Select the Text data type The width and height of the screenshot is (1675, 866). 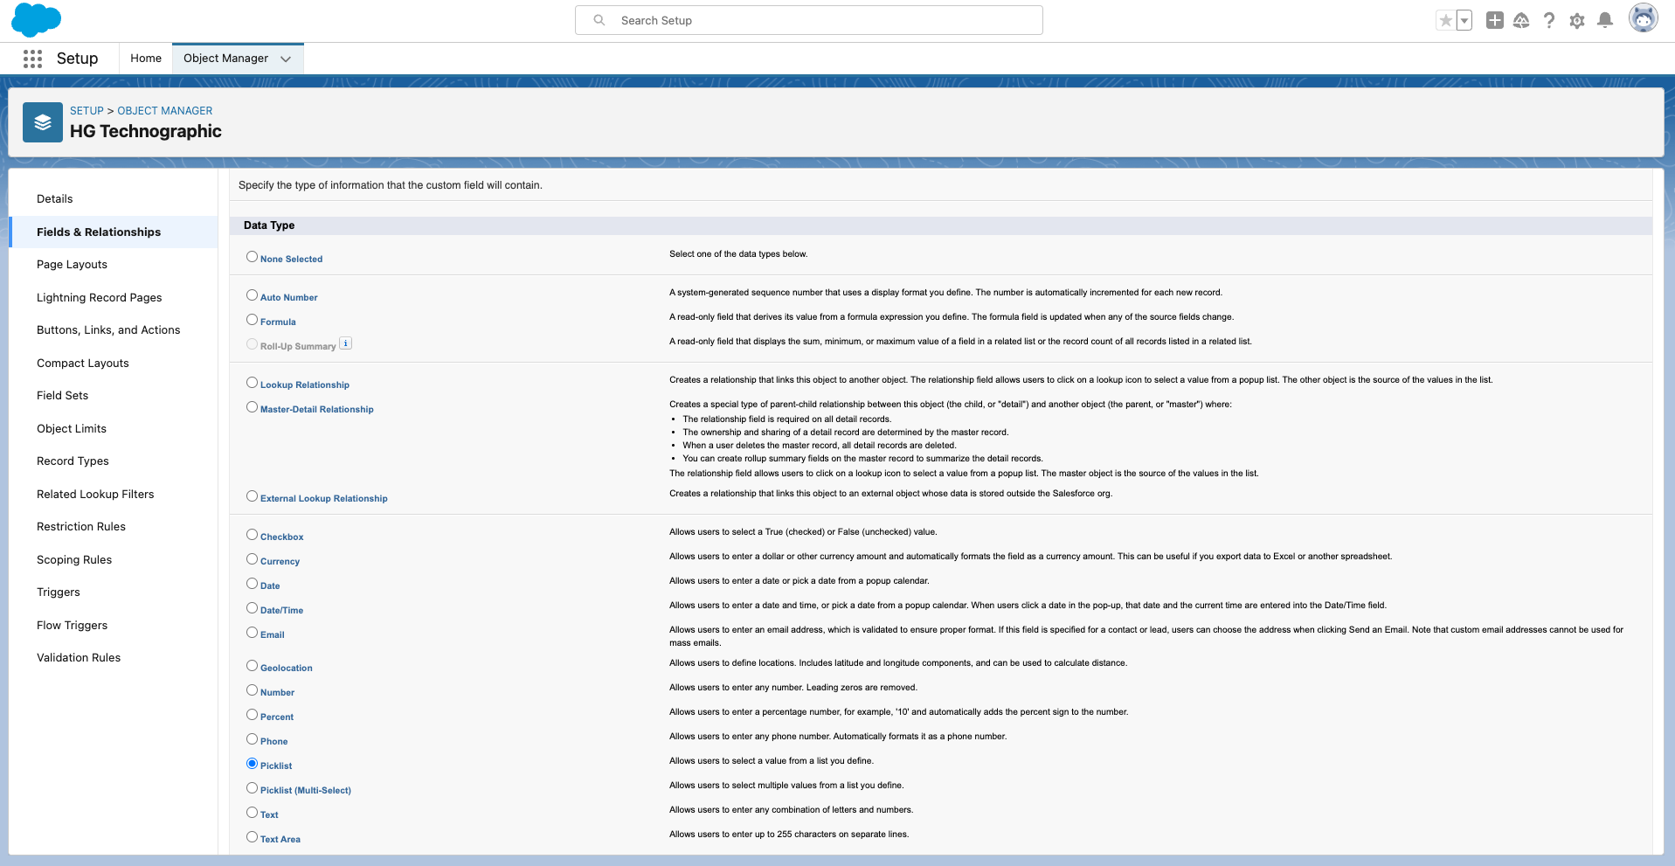click(x=252, y=813)
